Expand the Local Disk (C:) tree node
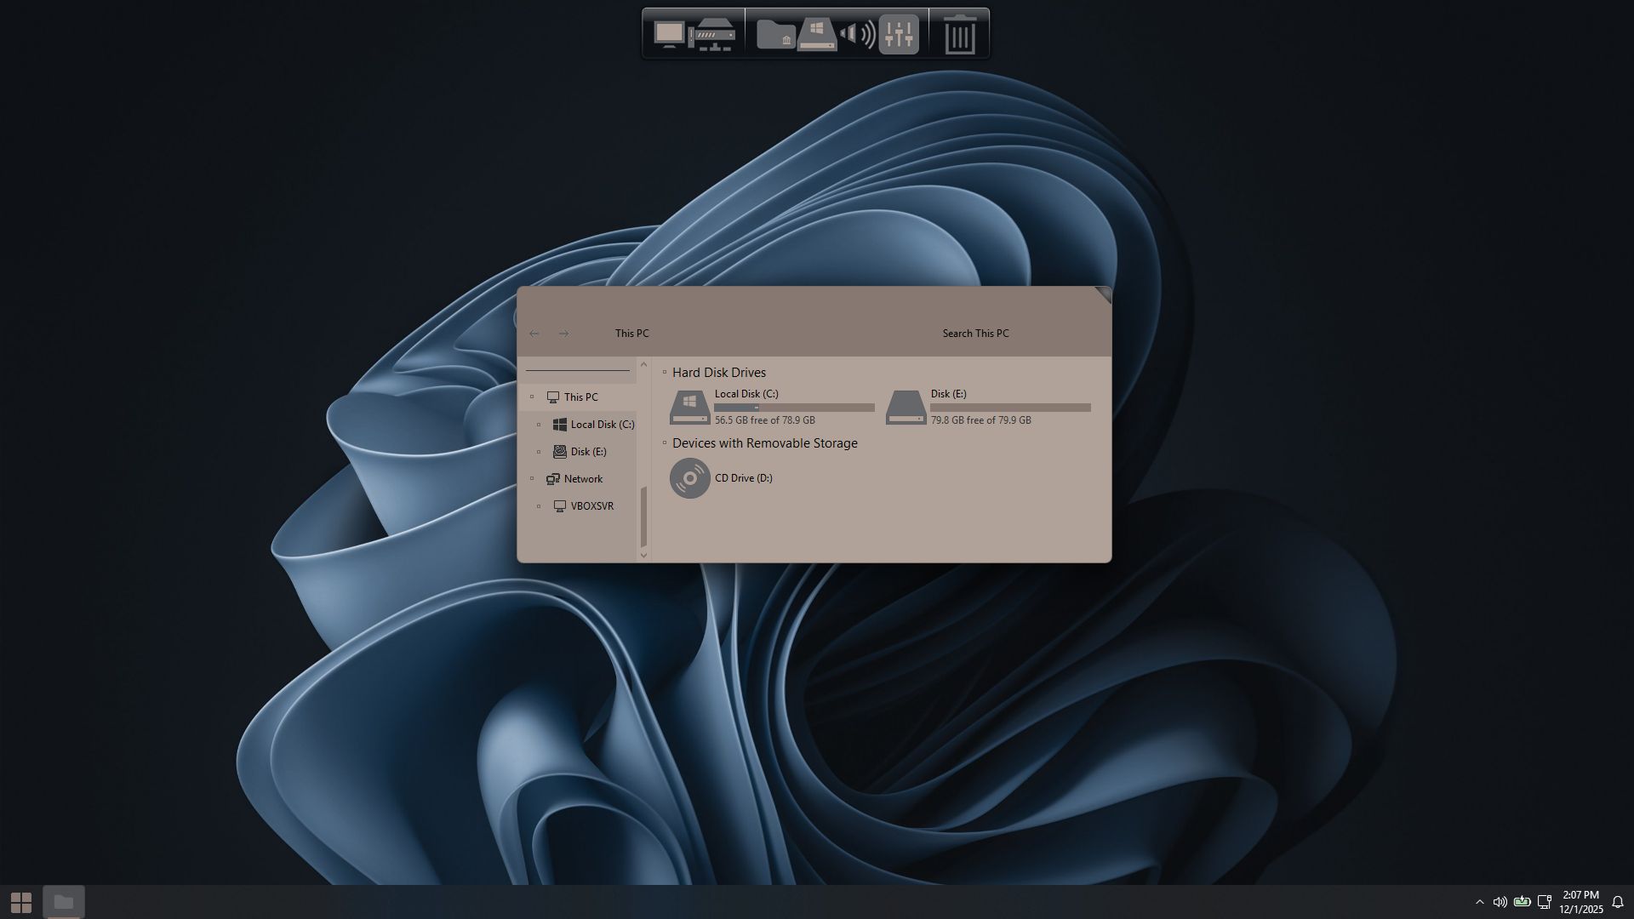 point(539,425)
